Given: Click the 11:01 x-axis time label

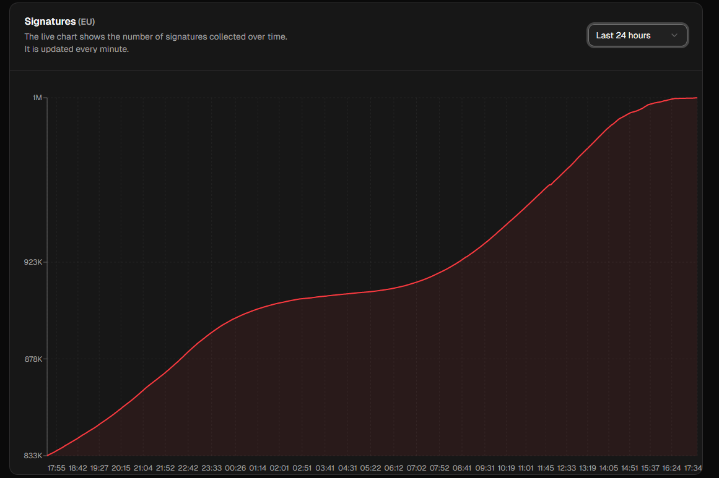Looking at the screenshot, I should point(526,468).
